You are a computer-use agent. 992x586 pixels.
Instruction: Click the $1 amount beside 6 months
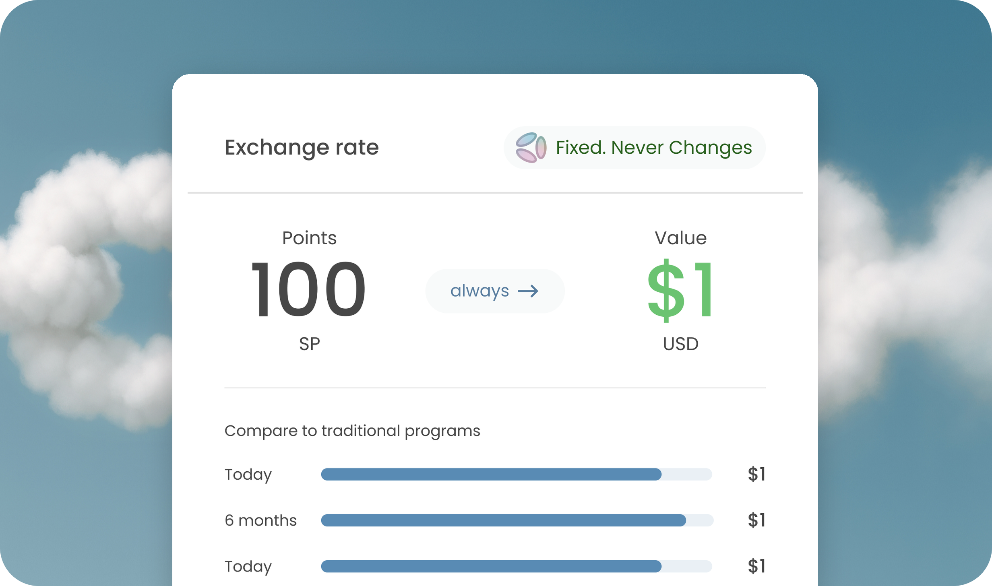click(756, 520)
